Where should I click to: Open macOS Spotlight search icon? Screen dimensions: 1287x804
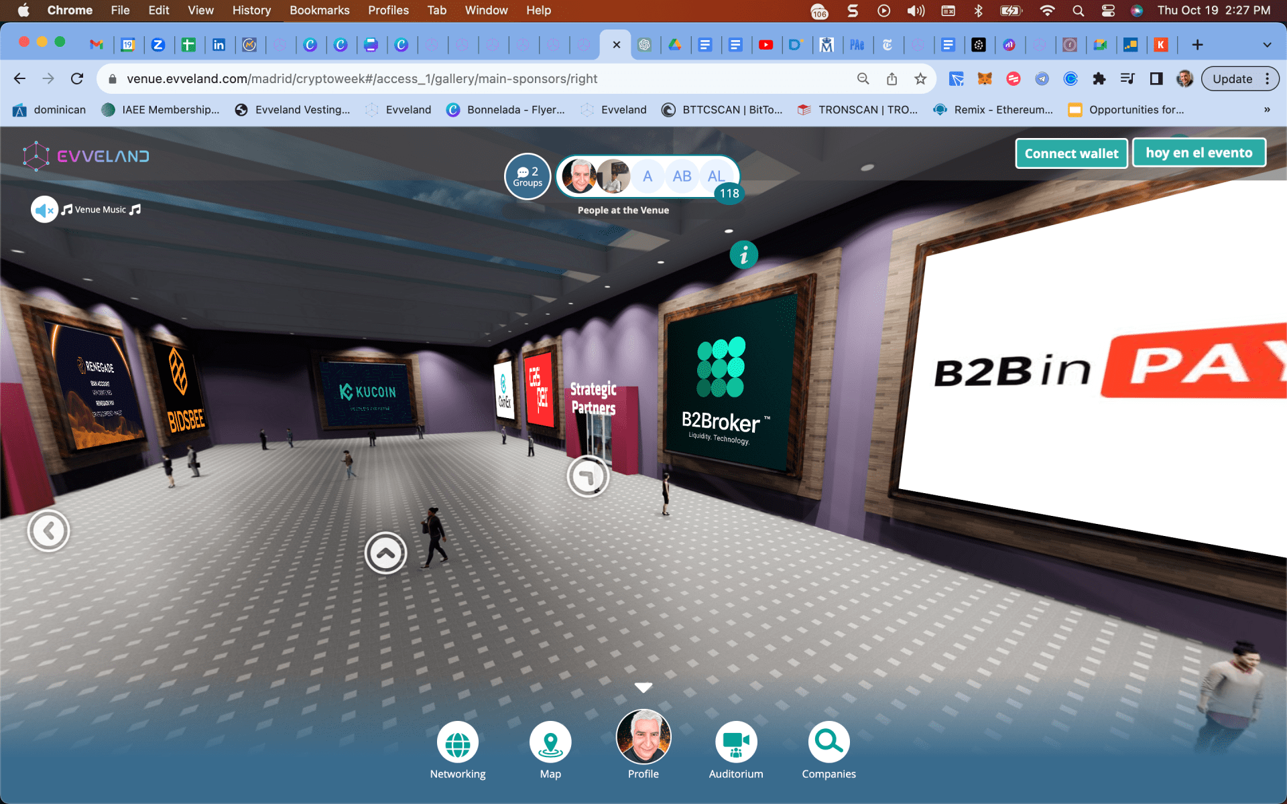[x=1078, y=10]
